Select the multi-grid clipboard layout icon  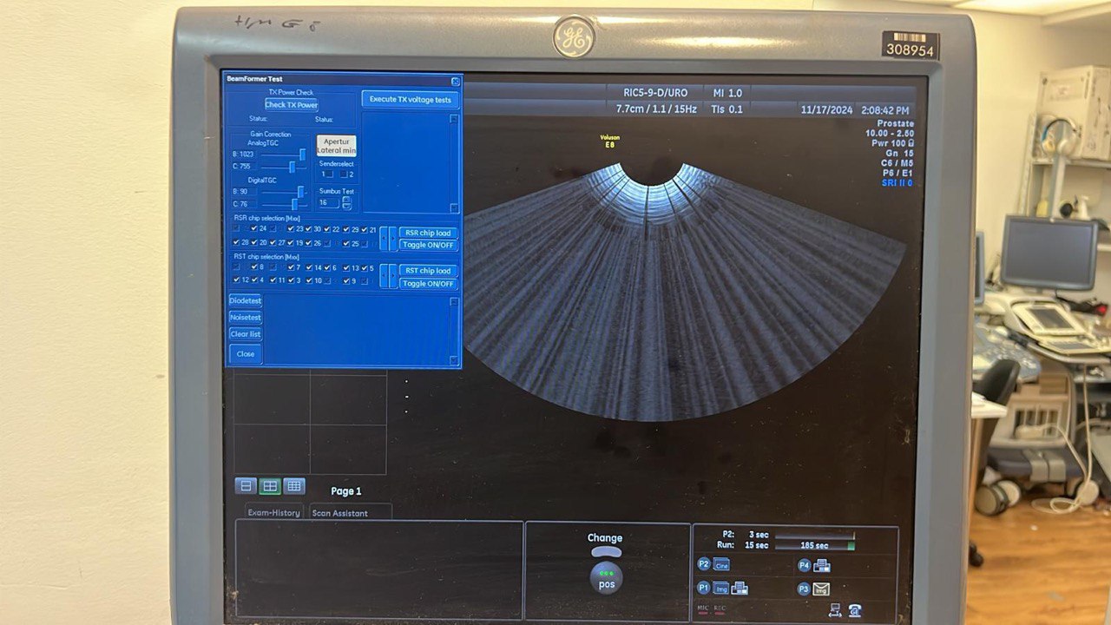click(x=294, y=486)
